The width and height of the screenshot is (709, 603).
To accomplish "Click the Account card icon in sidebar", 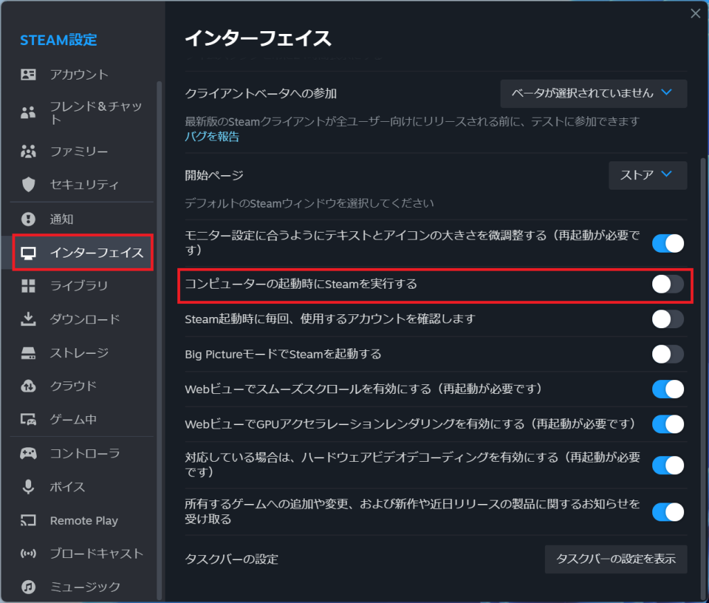I will click(28, 75).
